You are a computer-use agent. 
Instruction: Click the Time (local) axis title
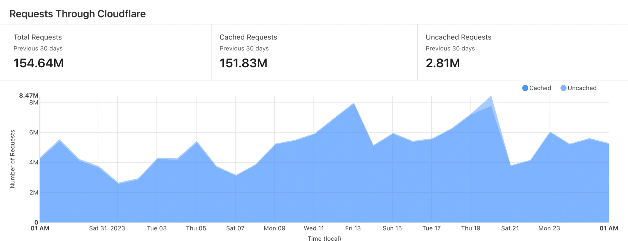pos(324,238)
